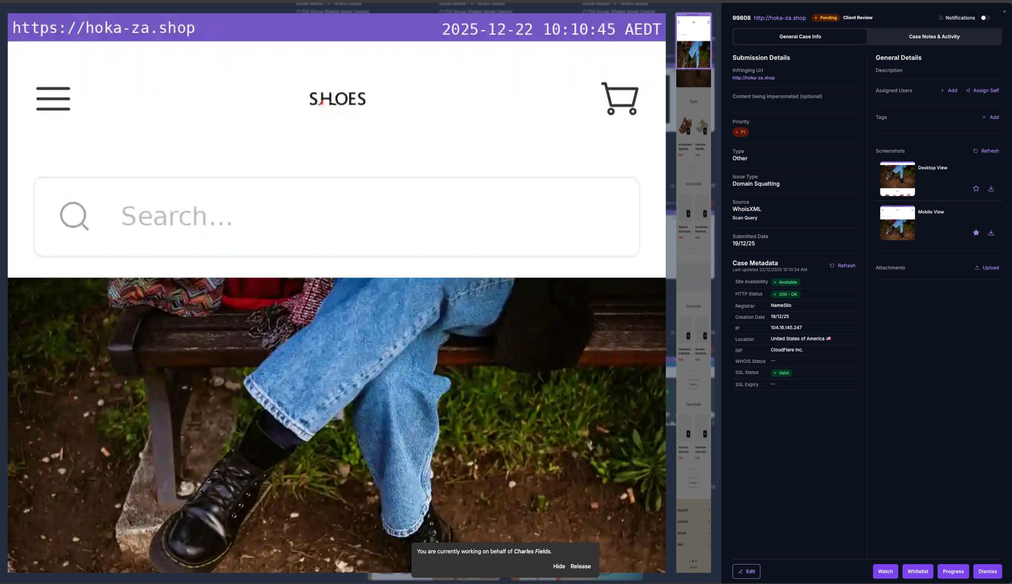The width and height of the screenshot is (1012, 584).
Task: Open the Desktop View thumbnail
Action: 897,179
